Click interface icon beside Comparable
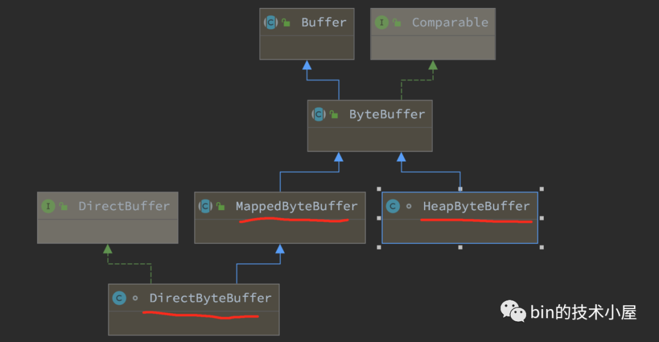659x342 pixels. pyautogui.click(x=381, y=23)
